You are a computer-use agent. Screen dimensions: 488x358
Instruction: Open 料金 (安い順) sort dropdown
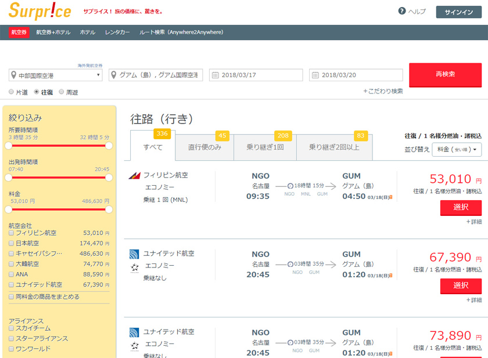point(457,150)
